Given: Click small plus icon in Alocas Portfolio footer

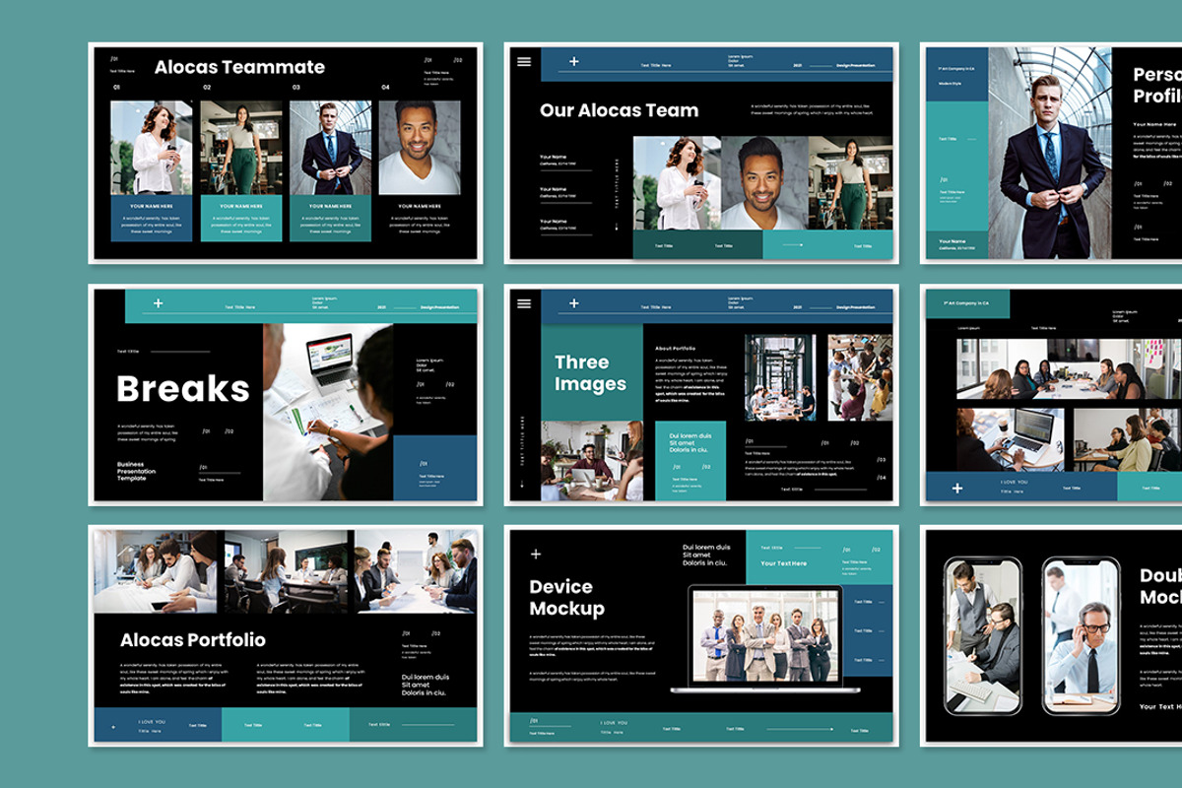Looking at the screenshot, I should [113, 727].
